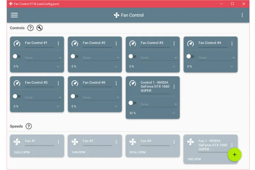Click the help icon beside Controls
Viewport: 255px width, 170px height.
pos(30,28)
